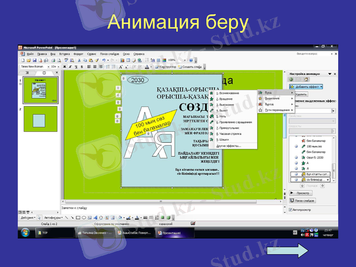Open the Добавить эффект dropdown
Screen dimensions: 356x267
pyautogui.click(x=305, y=85)
